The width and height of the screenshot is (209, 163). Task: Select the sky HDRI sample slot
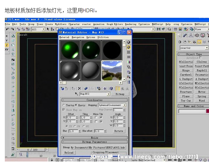112,71
